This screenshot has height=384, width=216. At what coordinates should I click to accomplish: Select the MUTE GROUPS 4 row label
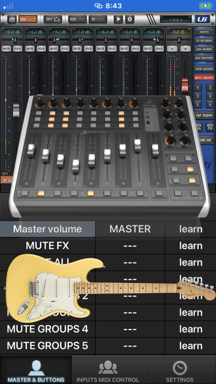tap(47, 329)
